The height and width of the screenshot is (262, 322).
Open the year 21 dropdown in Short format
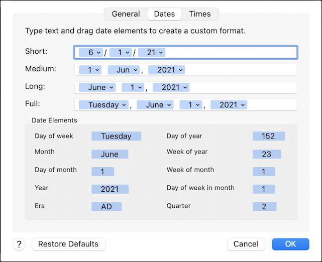[x=152, y=53]
